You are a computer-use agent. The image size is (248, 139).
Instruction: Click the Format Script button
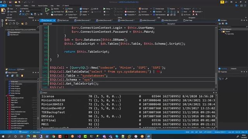158,9
